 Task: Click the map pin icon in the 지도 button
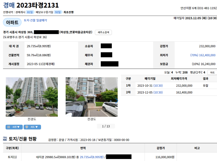tap(27, 127)
